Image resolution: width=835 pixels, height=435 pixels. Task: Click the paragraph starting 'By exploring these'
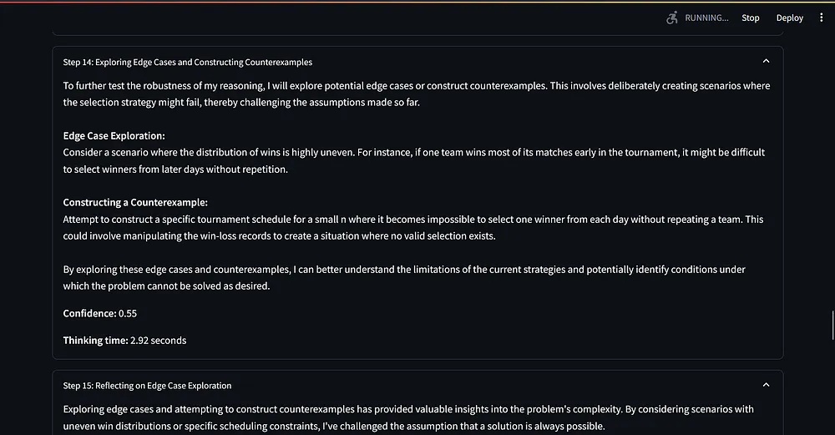[404, 277]
